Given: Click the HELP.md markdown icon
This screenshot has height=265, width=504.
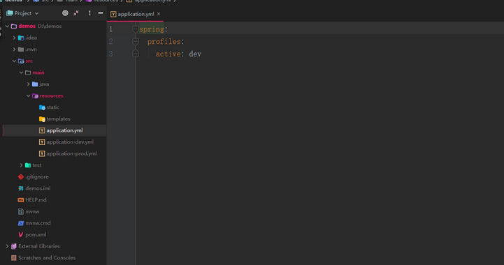Looking at the screenshot, I should click(21, 200).
